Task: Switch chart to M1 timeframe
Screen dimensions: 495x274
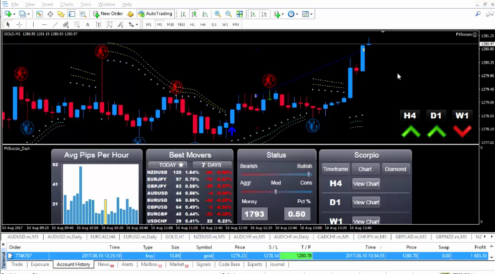Action: pos(149,24)
